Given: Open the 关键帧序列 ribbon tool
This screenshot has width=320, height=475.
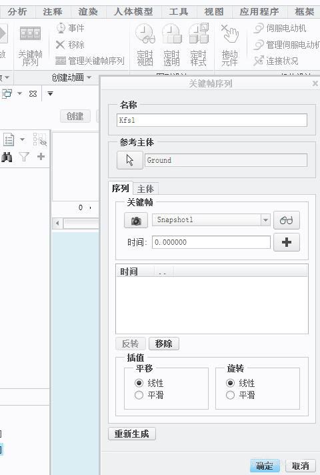Looking at the screenshot, I should pyautogui.click(x=30, y=45).
